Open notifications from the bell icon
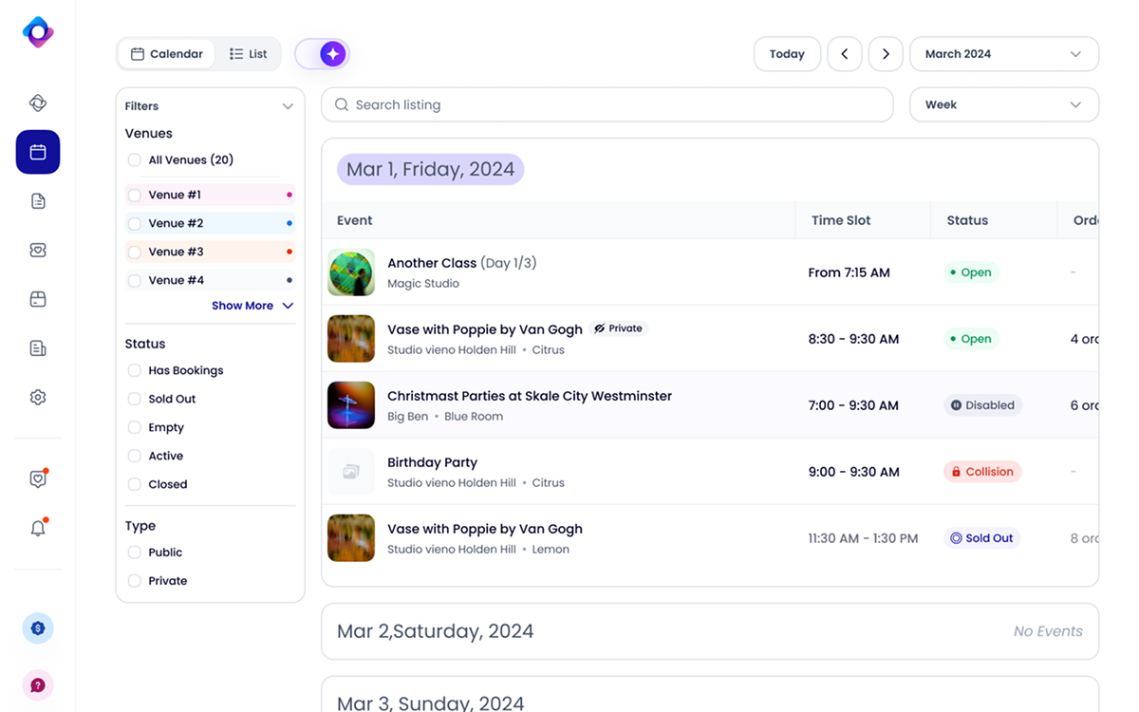 click(37, 529)
